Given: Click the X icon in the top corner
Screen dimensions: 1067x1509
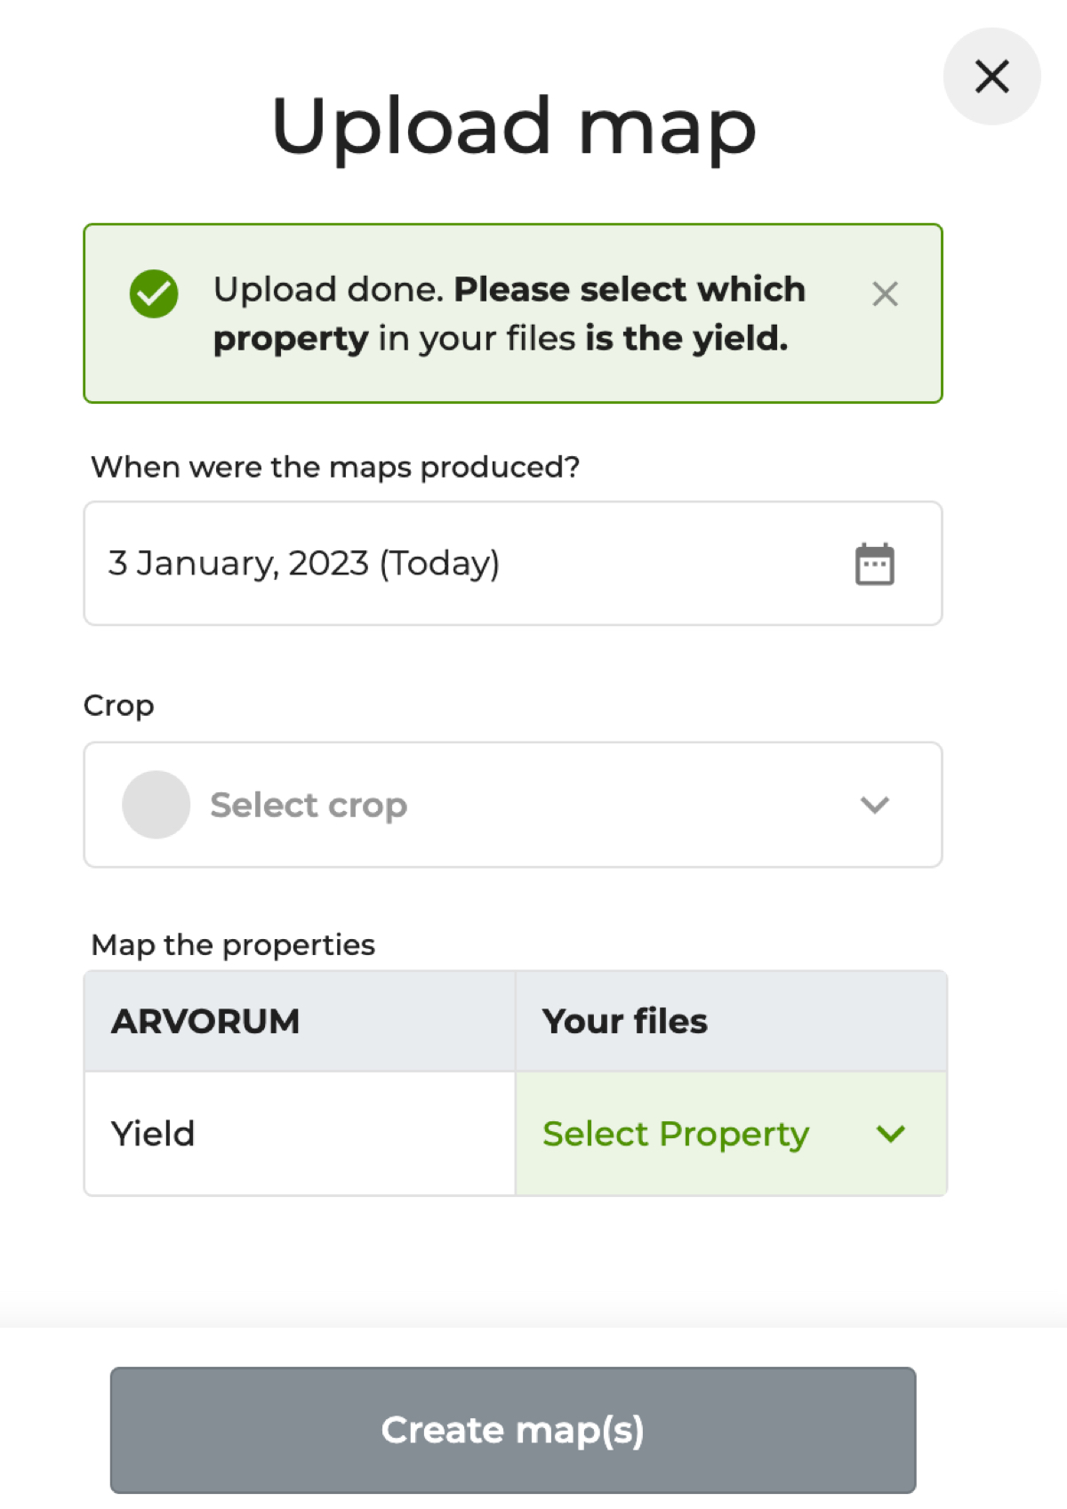Looking at the screenshot, I should [991, 76].
